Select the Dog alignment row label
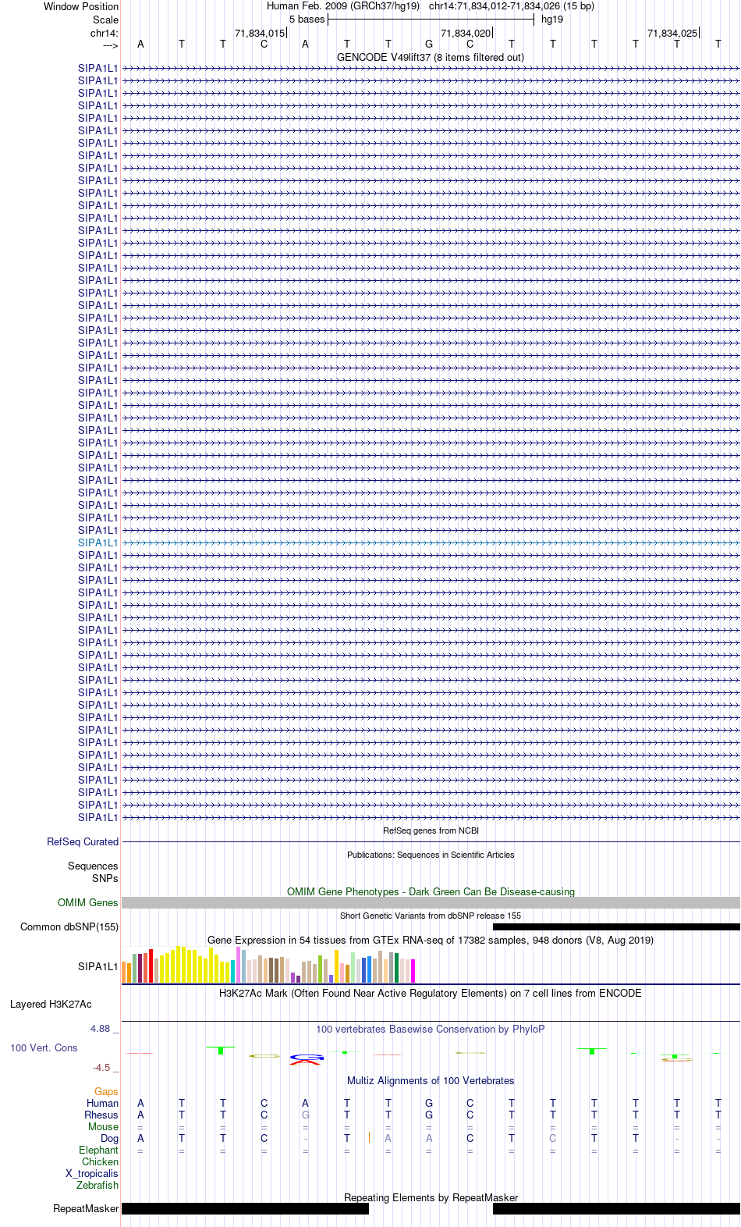Screen dimensions: 741x1227 coord(110,1138)
